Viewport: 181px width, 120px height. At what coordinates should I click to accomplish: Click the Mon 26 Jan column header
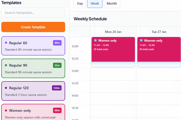point(113,32)
